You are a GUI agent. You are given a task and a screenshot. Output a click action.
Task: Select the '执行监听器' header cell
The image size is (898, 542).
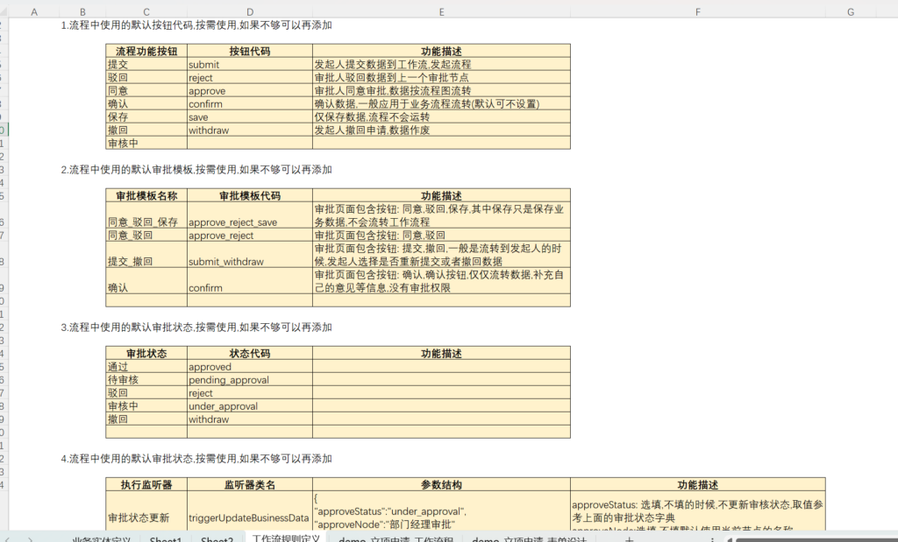coord(146,485)
